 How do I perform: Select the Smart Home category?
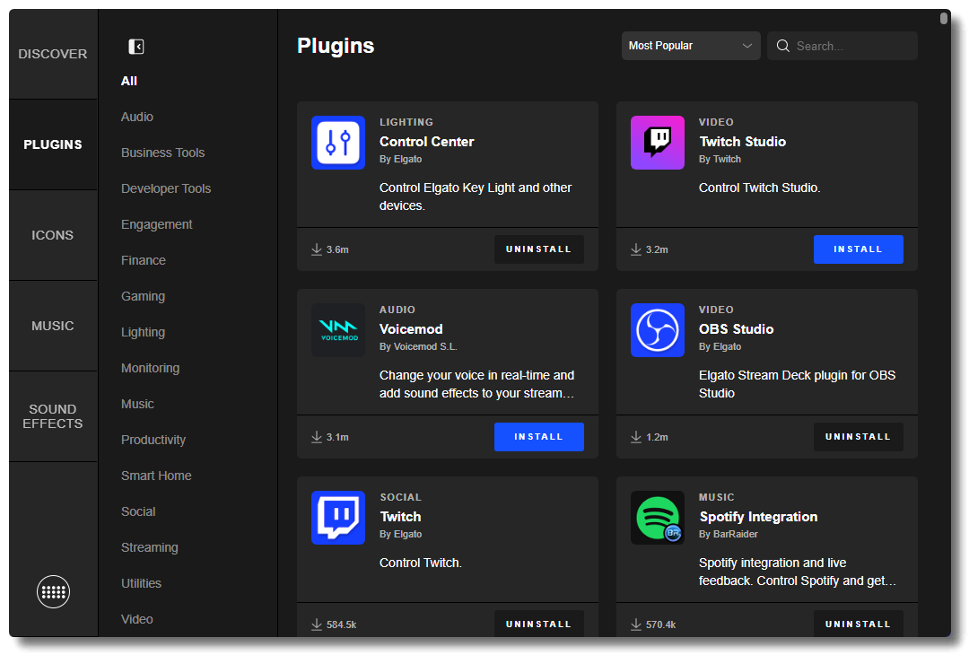coord(156,476)
